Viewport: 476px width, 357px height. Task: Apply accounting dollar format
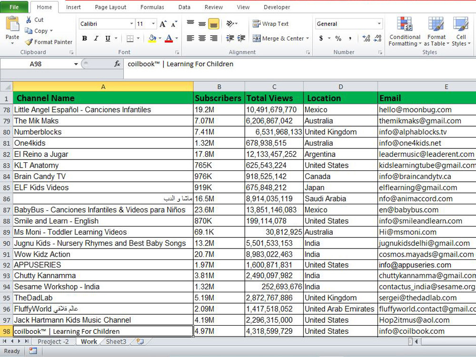click(321, 38)
